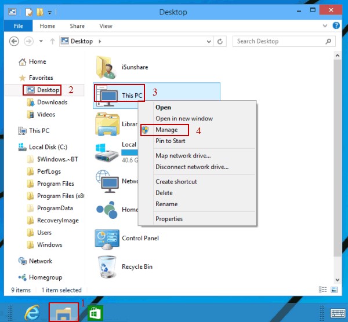This screenshot has width=348, height=322.
Task: Choose Manage from the context menu
Action: point(166,130)
